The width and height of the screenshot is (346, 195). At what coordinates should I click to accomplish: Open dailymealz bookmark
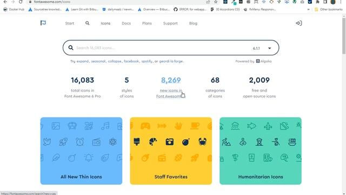[118, 10]
